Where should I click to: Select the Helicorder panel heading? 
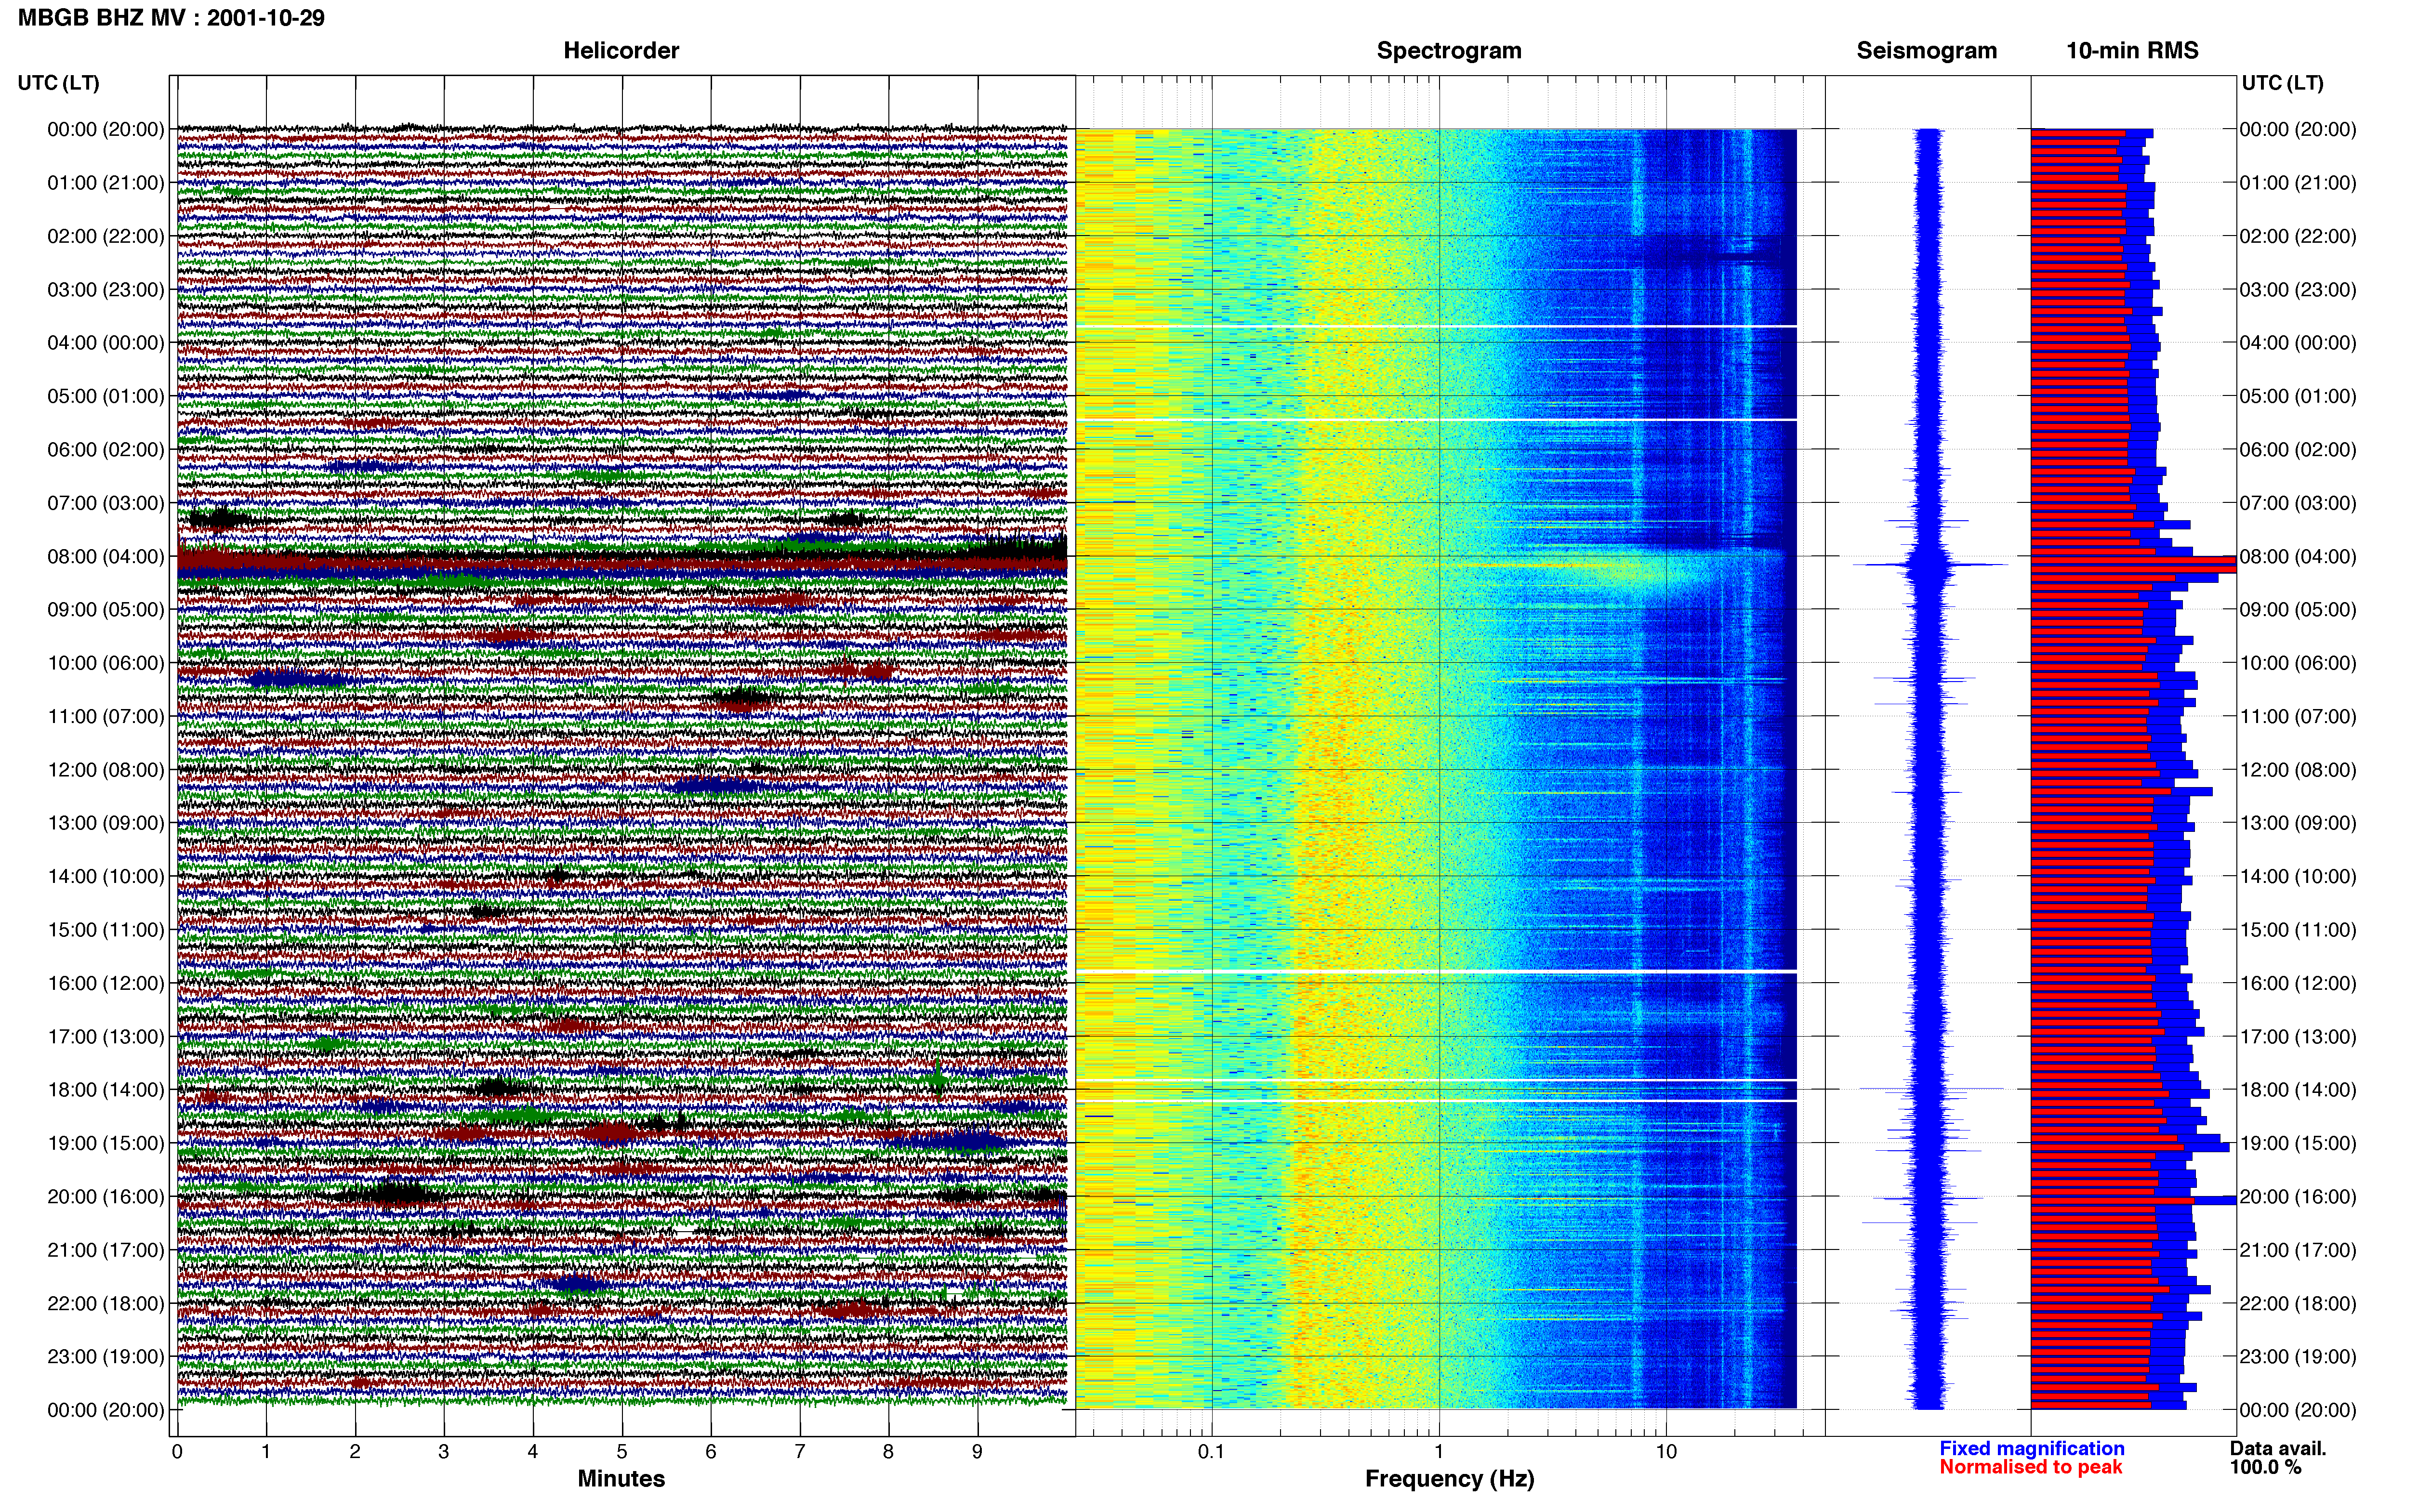click(621, 51)
